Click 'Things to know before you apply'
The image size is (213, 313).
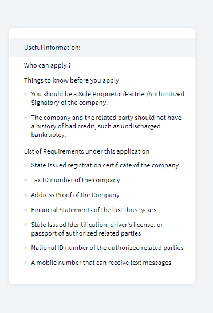click(72, 80)
